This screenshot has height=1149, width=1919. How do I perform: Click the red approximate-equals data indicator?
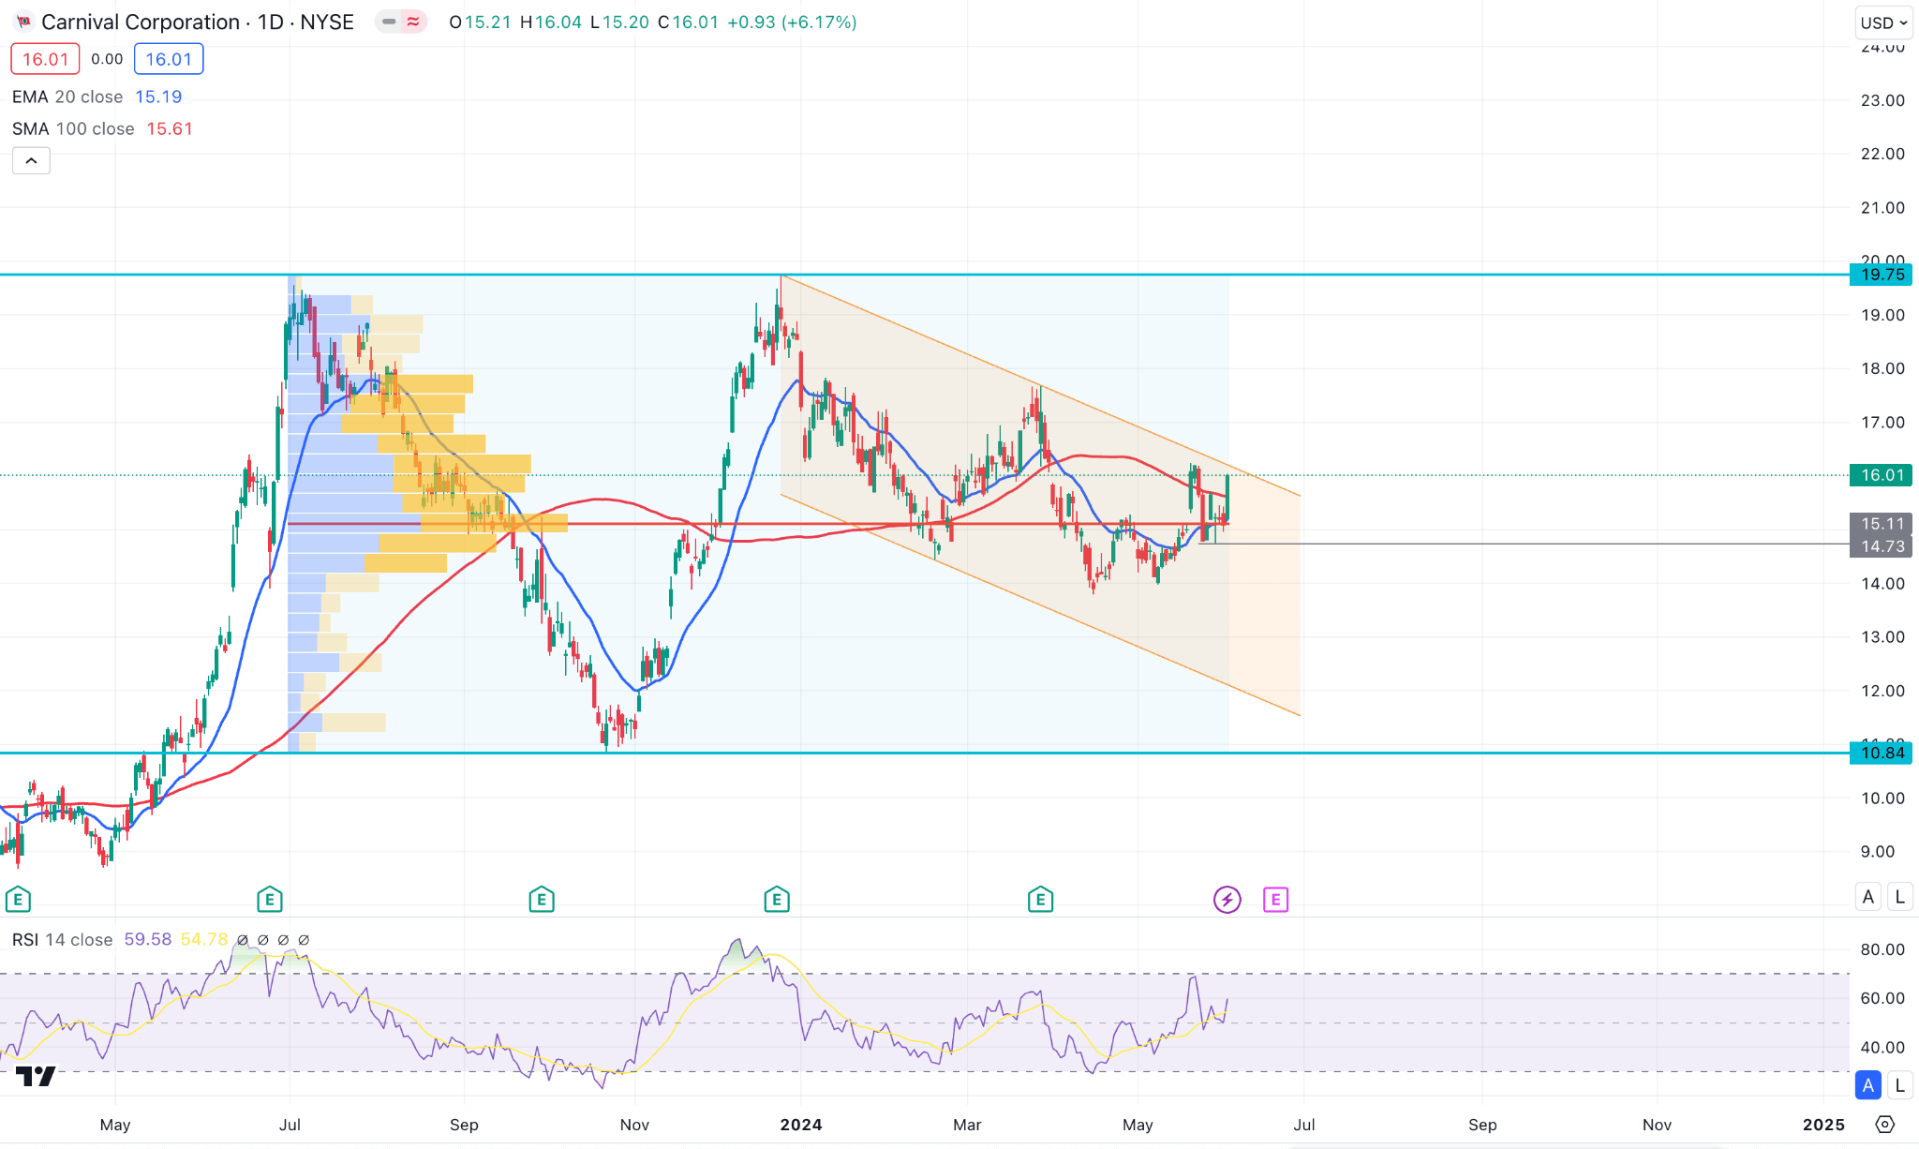click(413, 22)
